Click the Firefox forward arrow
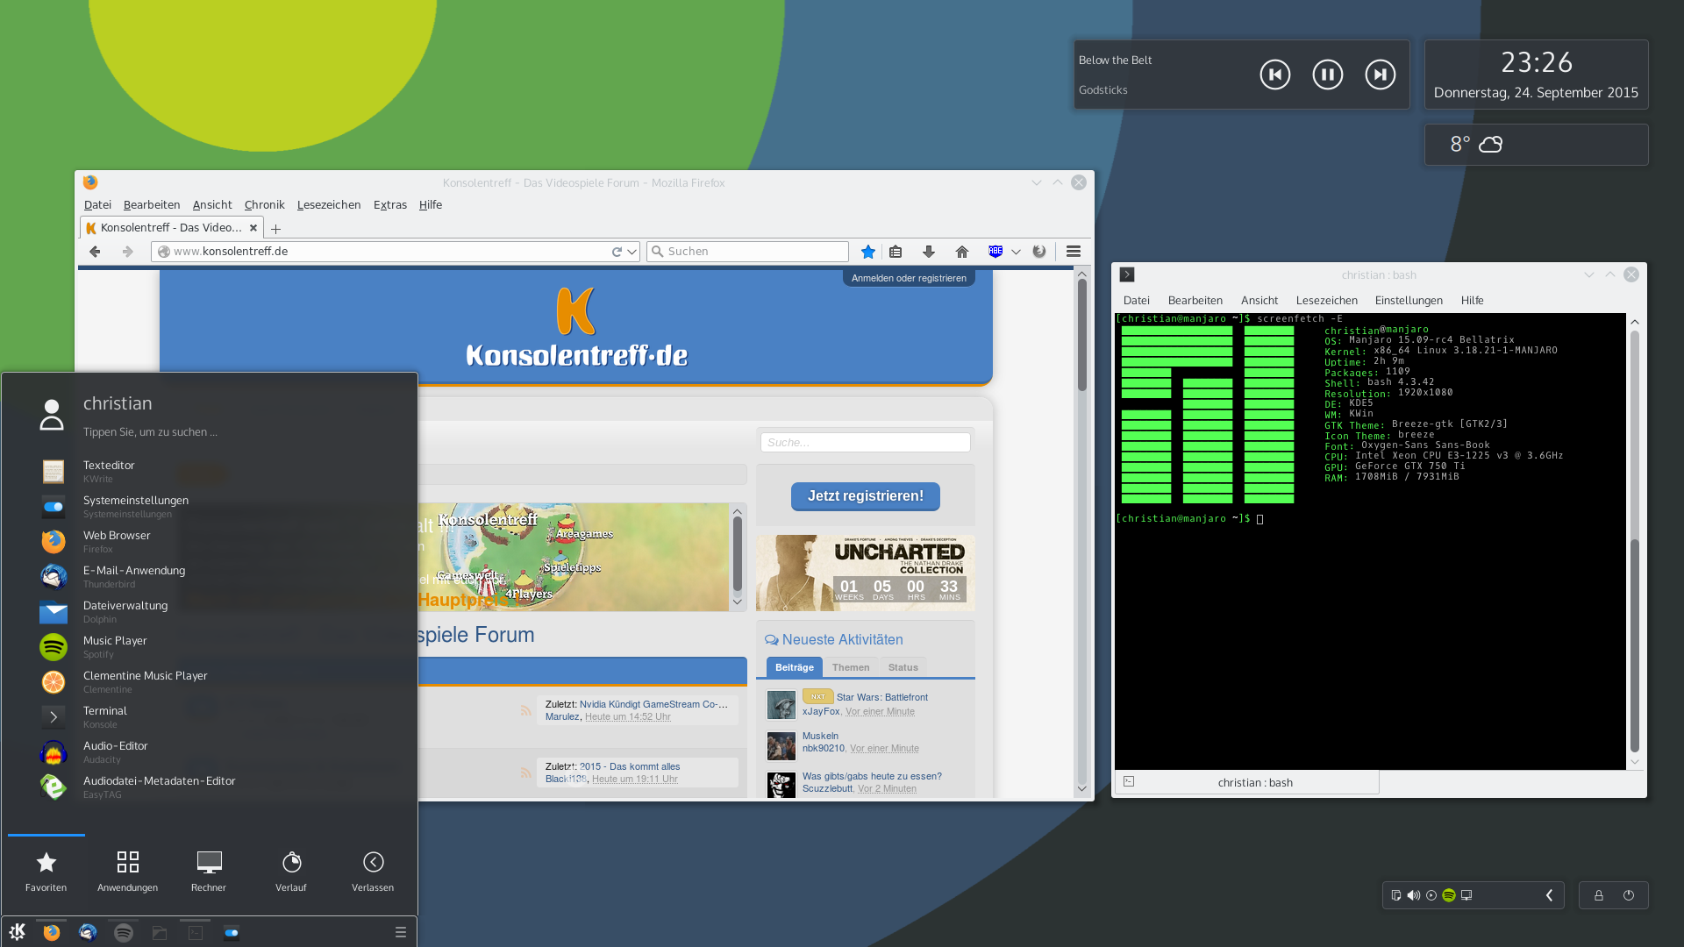This screenshot has height=947, width=1684. (128, 252)
